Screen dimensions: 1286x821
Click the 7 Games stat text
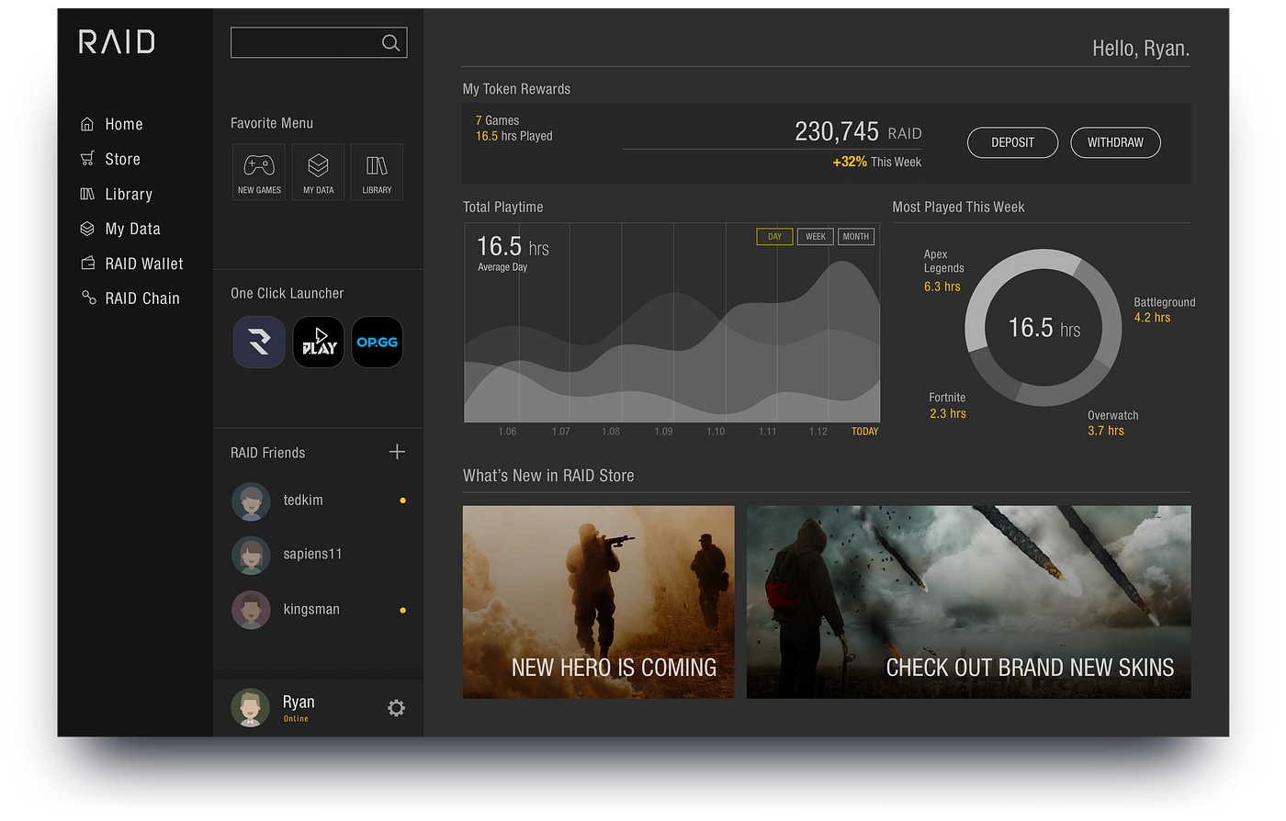pyautogui.click(x=497, y=120)
